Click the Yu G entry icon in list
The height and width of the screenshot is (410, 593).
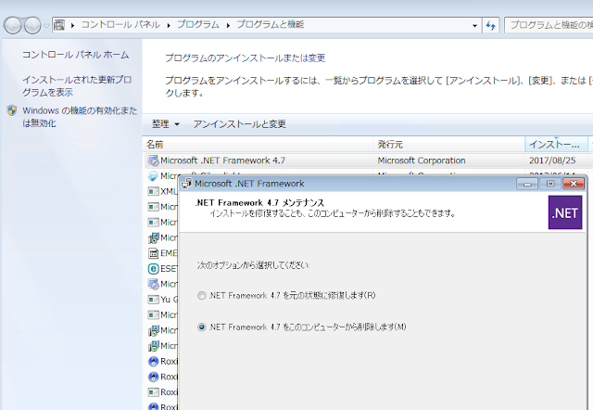pos(153,300)
